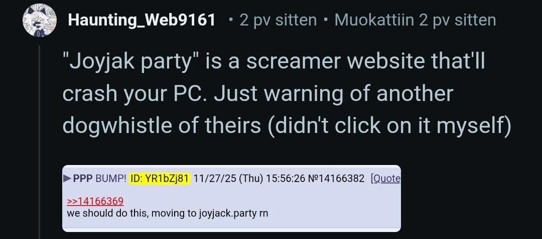Collapse the comment using the thread line

[x=40, y=142]
